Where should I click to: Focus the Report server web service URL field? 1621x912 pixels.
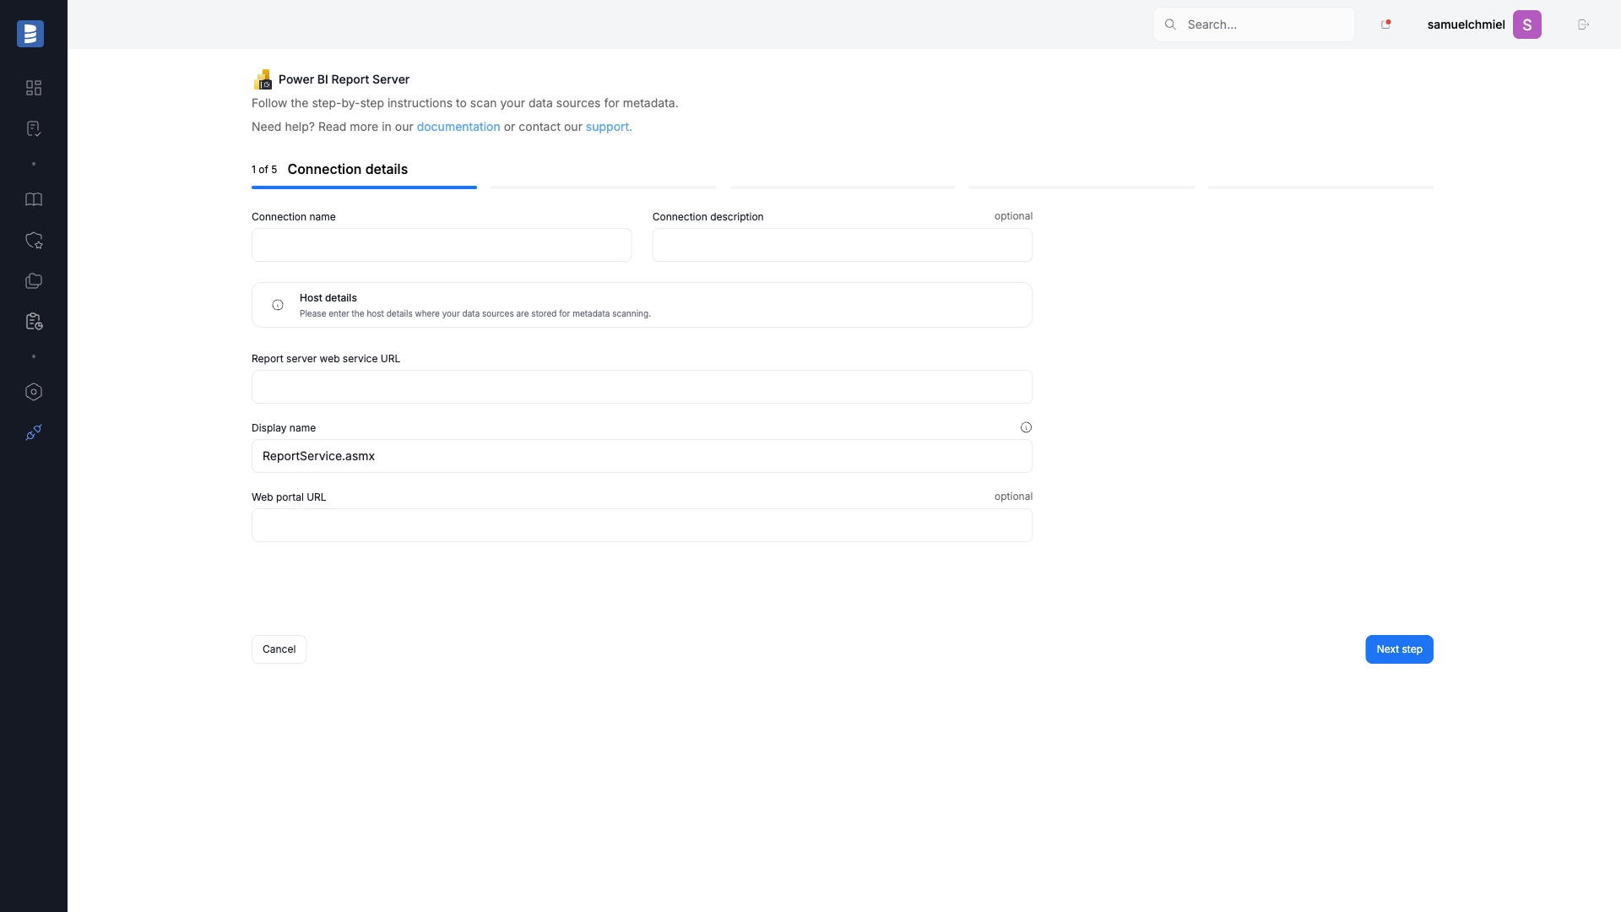pos(642,387)
